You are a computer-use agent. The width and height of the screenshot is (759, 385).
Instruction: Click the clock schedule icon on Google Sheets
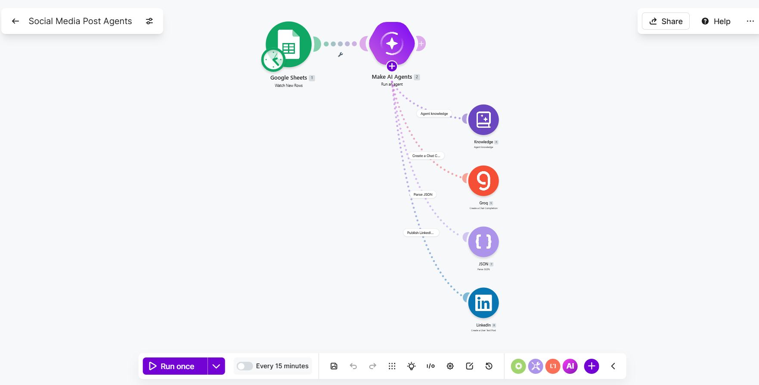pyautogui.click(x=273, y=60)
